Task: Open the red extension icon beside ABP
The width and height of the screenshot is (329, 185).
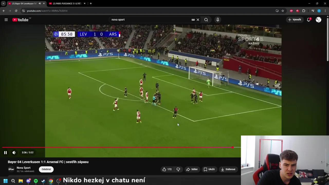Action: 297,11
